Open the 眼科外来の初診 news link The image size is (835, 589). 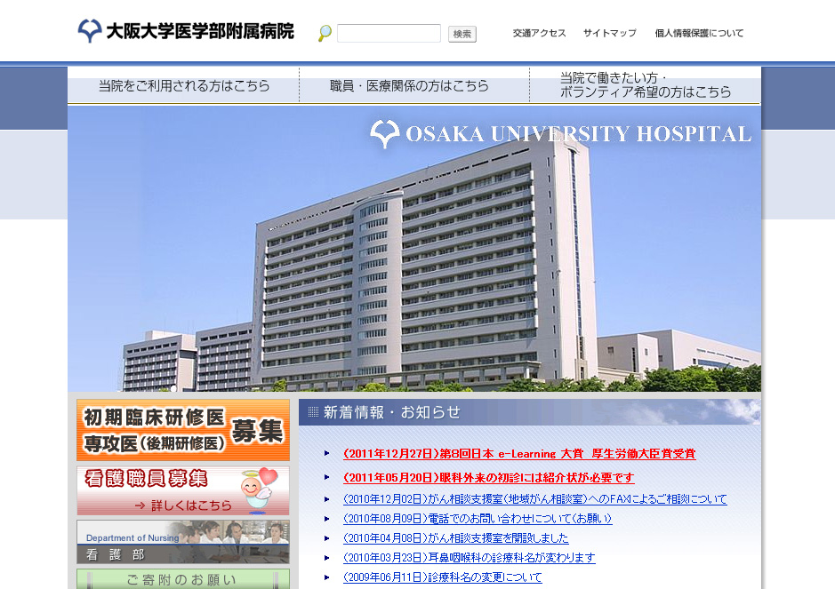[x=488, y=478]
